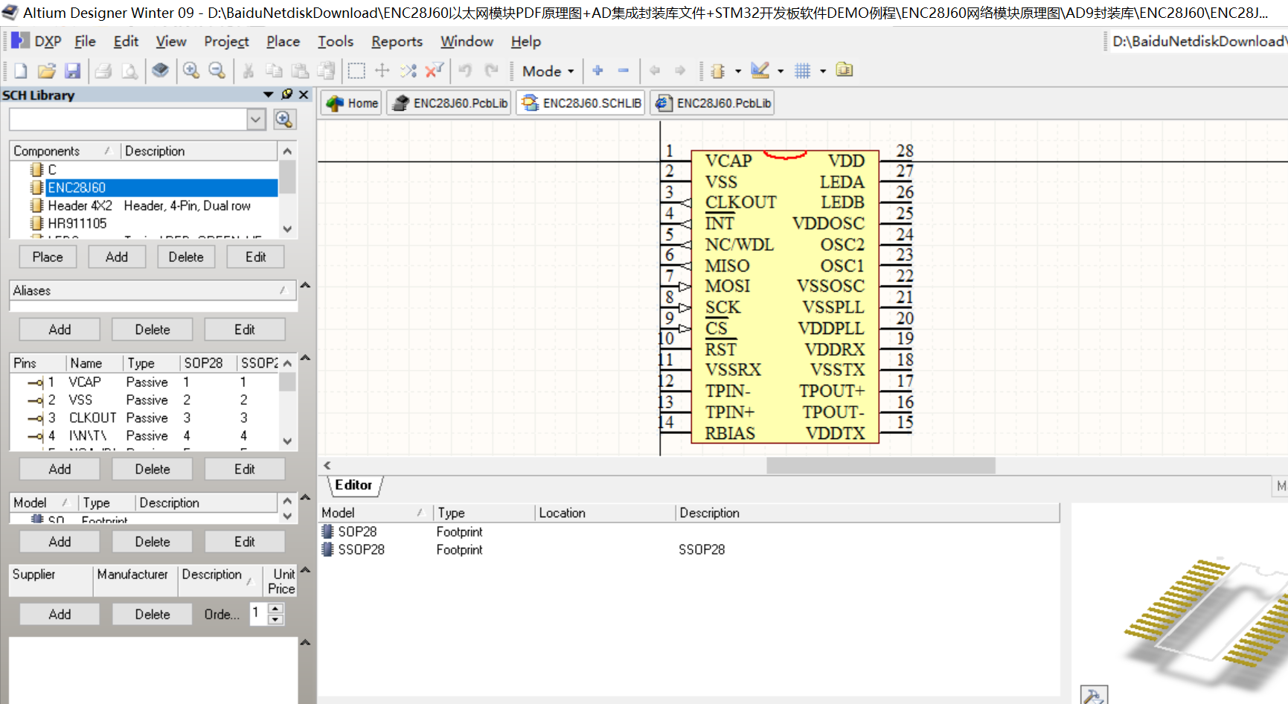Click the layers/devices view toolbar icon
Viewport: 1288px width, 704px height.
160,71
